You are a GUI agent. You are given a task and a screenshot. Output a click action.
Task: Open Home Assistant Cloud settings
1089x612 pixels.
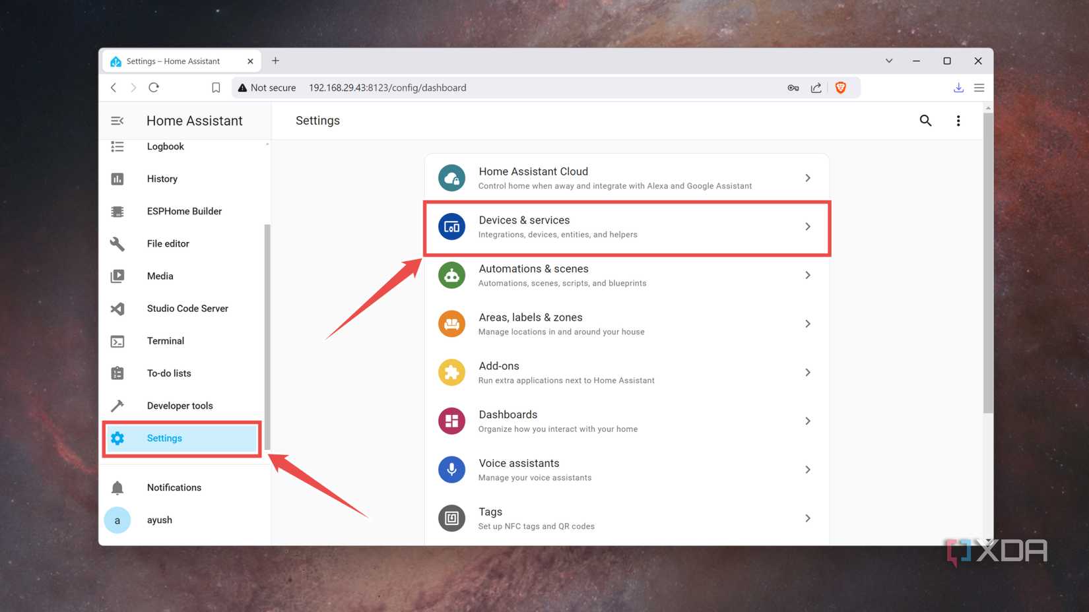(627, 177)
